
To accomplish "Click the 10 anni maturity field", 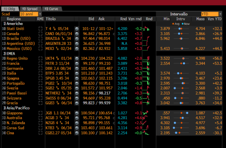I will 29,14.
